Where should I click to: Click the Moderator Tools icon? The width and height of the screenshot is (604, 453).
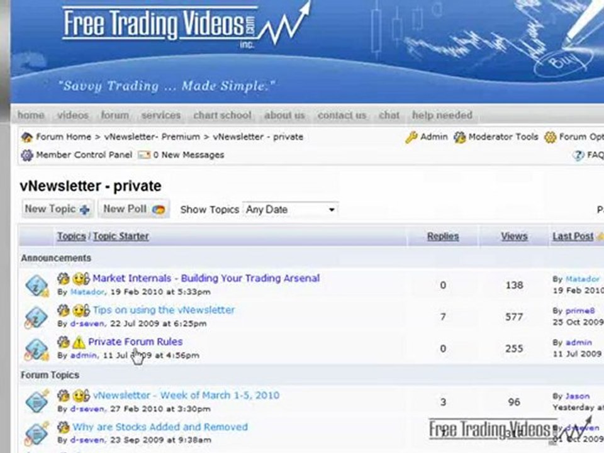point(459,137)
